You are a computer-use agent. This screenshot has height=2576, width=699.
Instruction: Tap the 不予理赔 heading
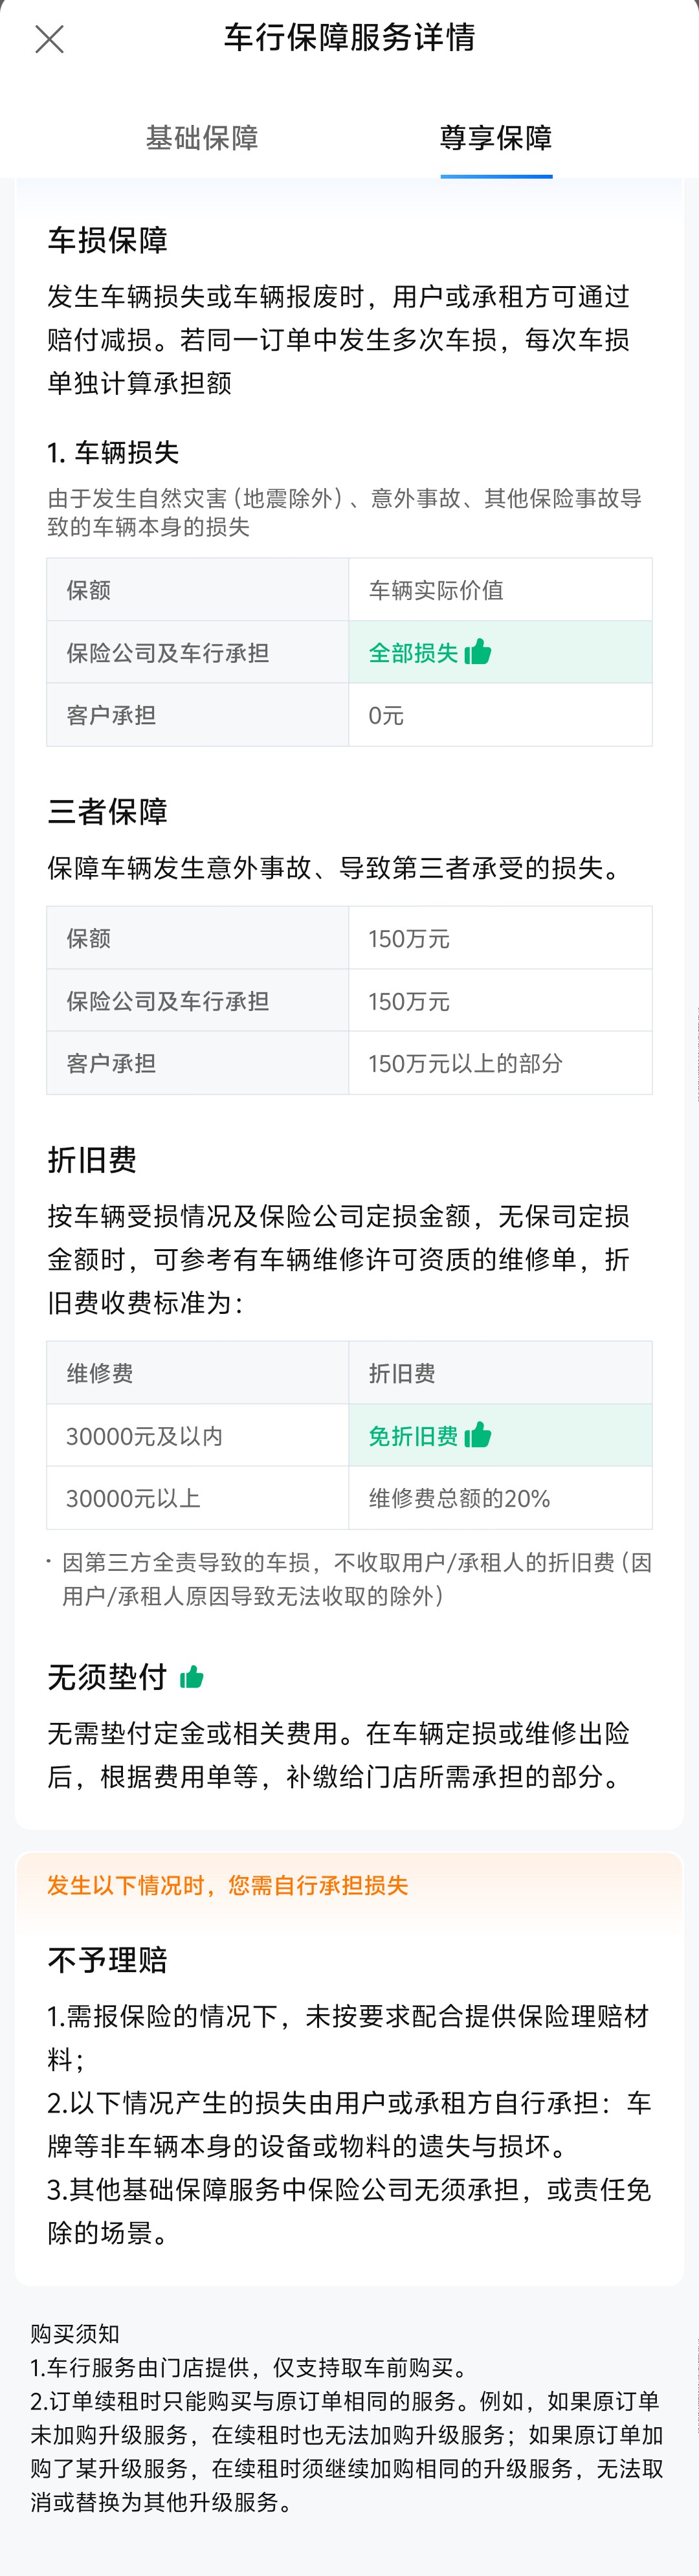point(107,1959)
